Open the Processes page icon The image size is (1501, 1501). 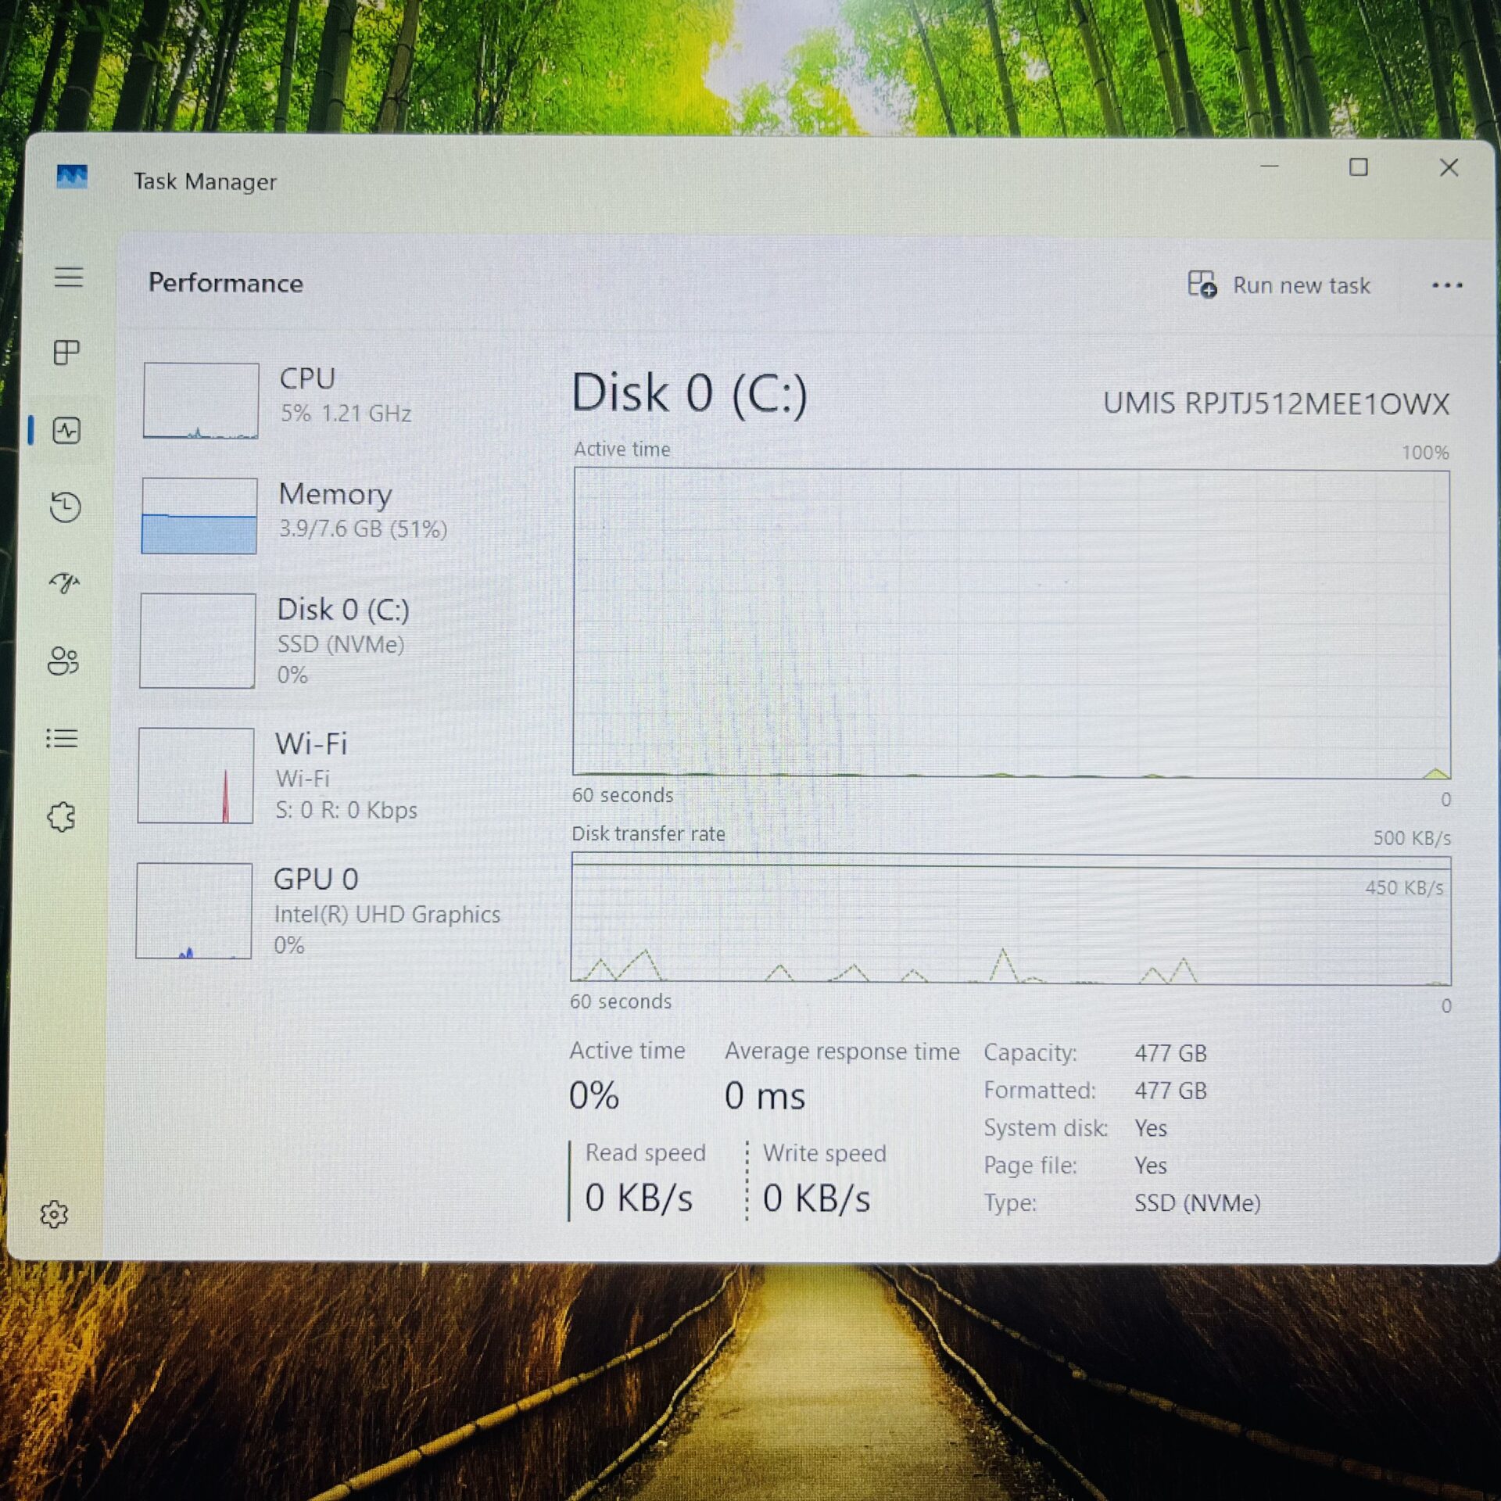pos(66,353)
